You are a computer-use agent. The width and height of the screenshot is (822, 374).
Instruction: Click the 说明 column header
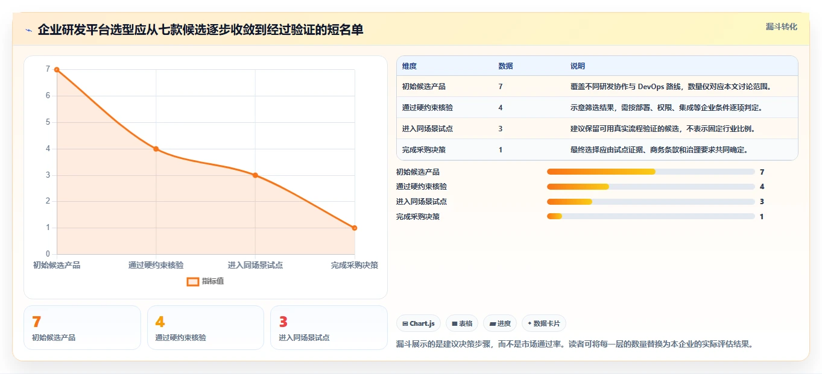578,66
